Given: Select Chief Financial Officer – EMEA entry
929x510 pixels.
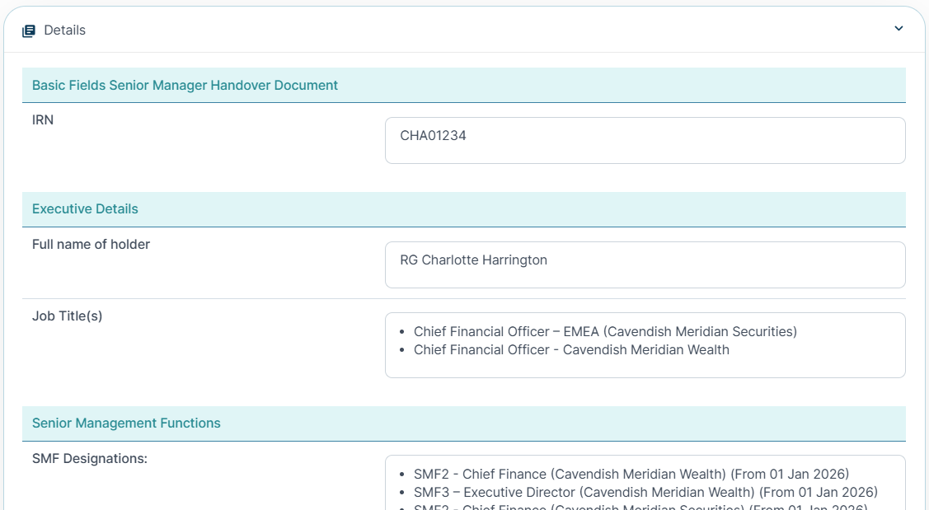Looking at the screenshot, I should click(x=605, y=331).
